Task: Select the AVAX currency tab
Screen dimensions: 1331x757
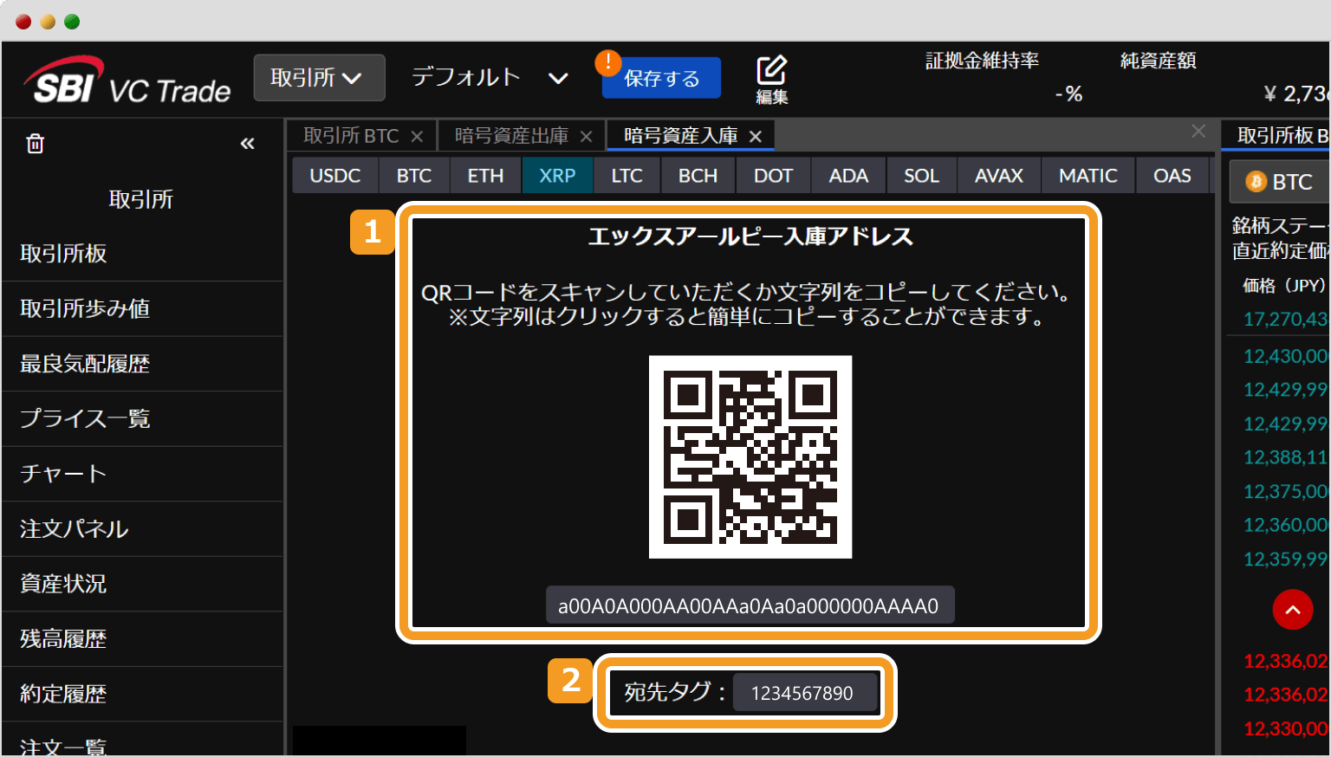Action: coord(998,176)
